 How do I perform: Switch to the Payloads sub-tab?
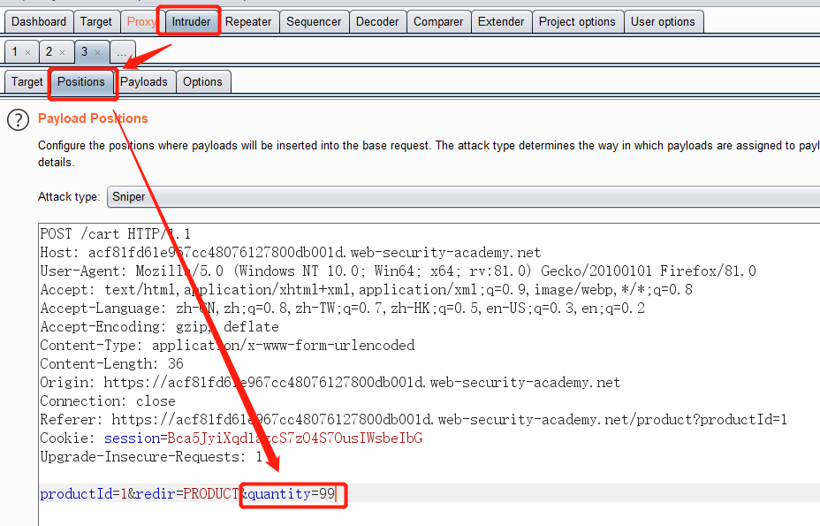pyautogui.click(x=145, y=81)
